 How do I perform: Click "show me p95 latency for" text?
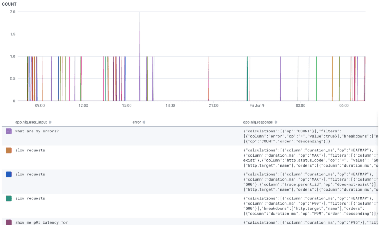coord(42,222)
